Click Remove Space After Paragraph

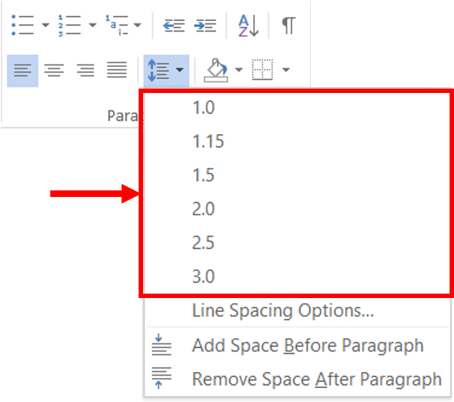click(316, 379)
